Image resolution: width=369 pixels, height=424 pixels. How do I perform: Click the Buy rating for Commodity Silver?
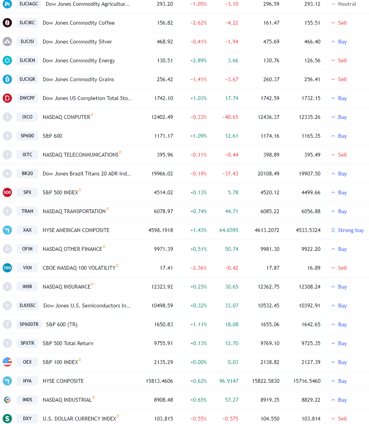pos(339,42)
